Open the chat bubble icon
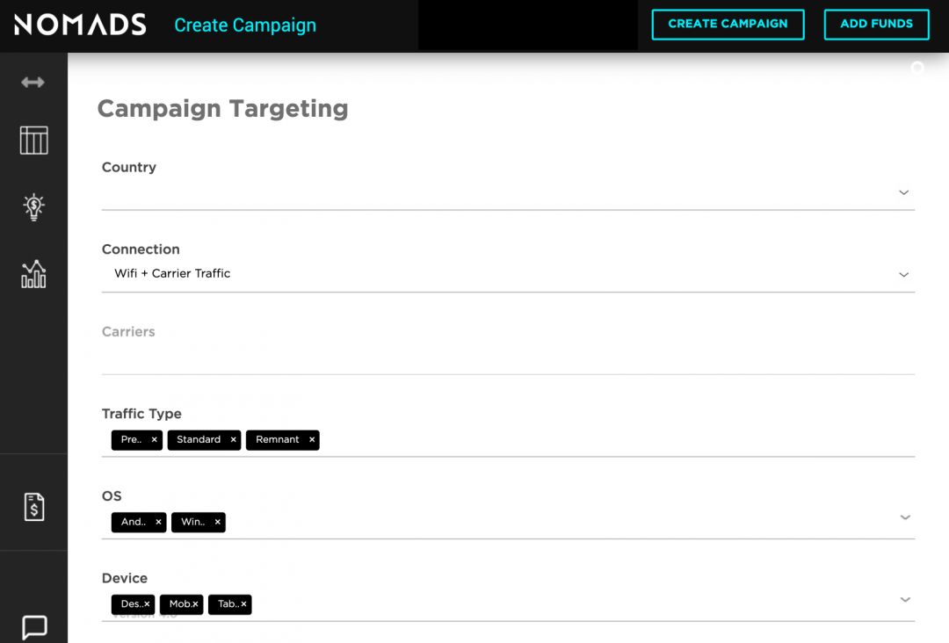The height and width of the screenshot is (643, 949). (x=33, y=627)
